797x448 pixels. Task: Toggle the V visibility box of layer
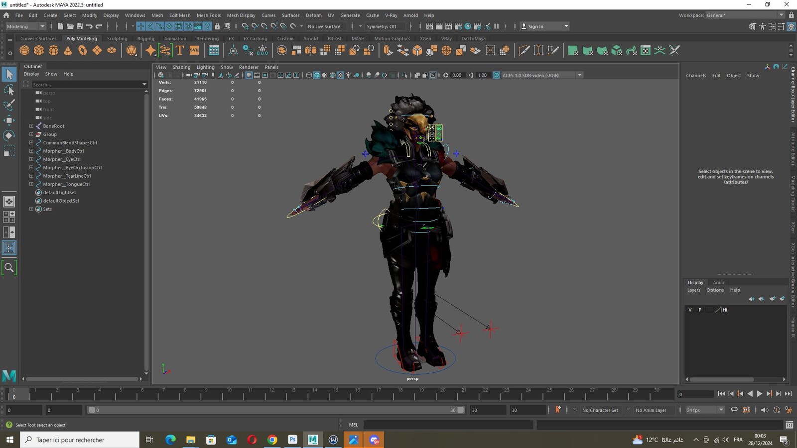(x=690, y=310)
